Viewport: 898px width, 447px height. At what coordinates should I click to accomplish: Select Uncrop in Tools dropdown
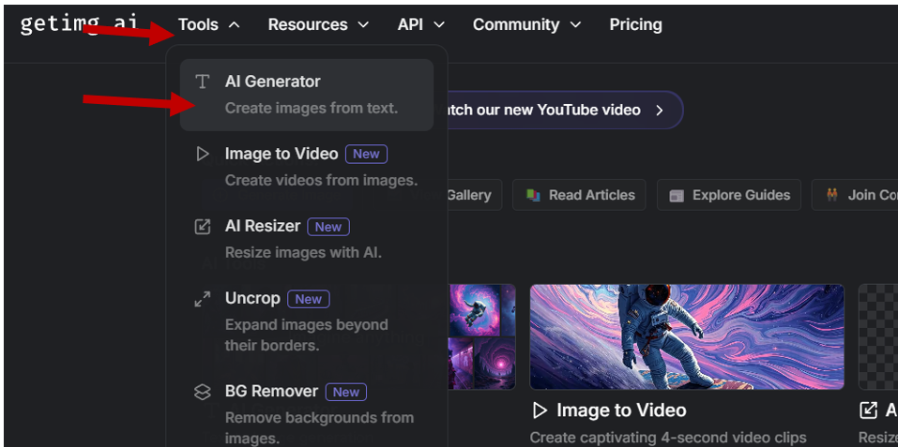point(307,321)
